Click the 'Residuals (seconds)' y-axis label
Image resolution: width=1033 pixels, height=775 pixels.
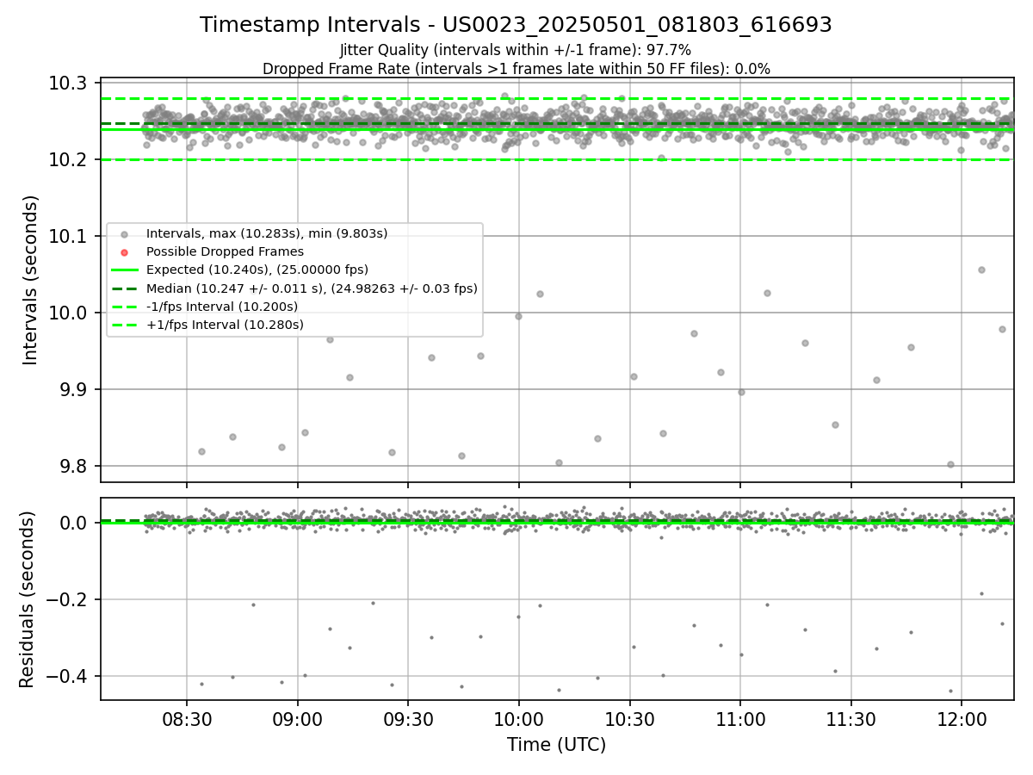(x=27, y=599)
